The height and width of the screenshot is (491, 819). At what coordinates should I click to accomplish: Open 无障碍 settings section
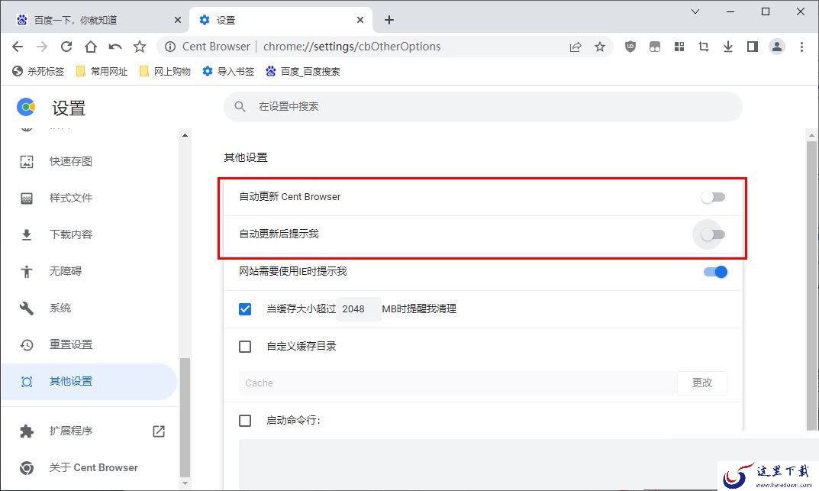(89, 271)
